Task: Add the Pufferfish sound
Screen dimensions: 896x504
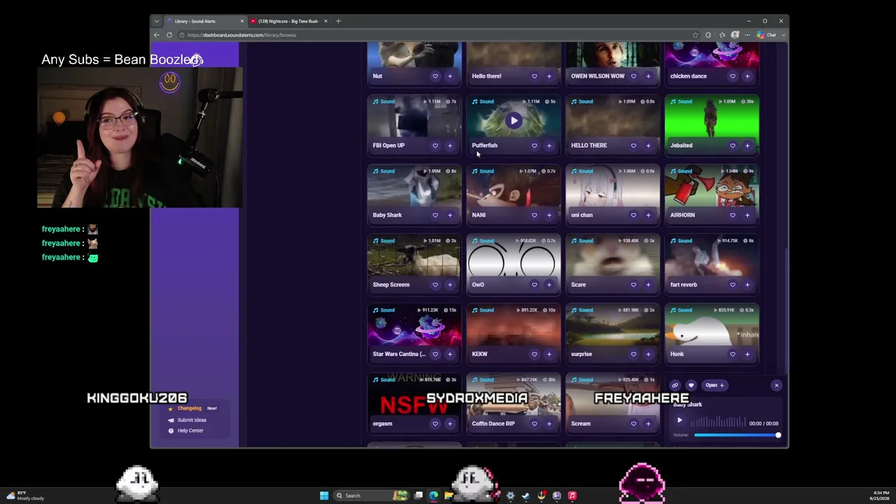Action: [549, 146]
